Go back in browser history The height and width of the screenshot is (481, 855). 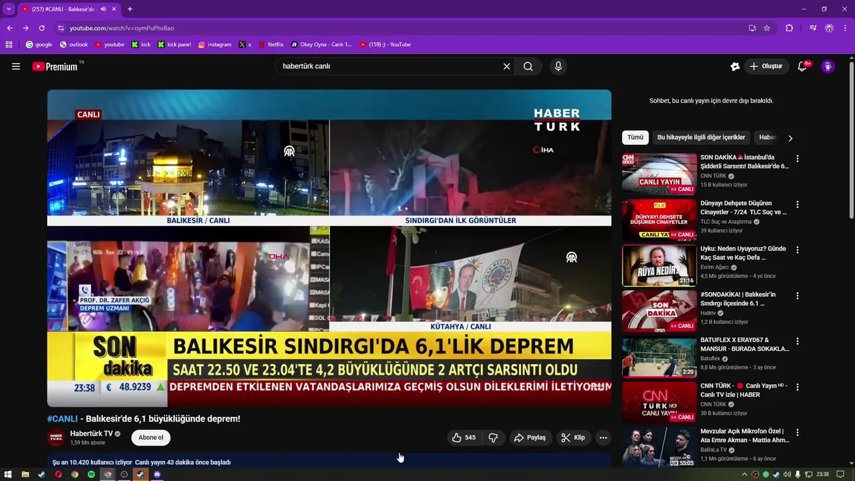pyautogui.click(x=9, y=28)
